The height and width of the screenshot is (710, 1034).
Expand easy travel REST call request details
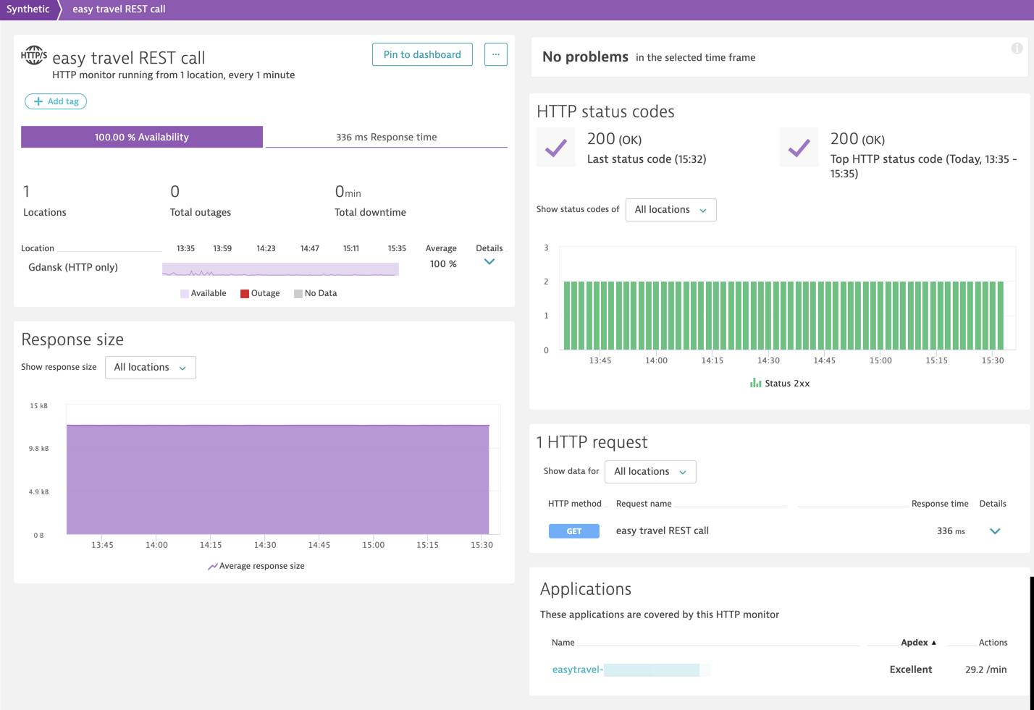point(995,531)
